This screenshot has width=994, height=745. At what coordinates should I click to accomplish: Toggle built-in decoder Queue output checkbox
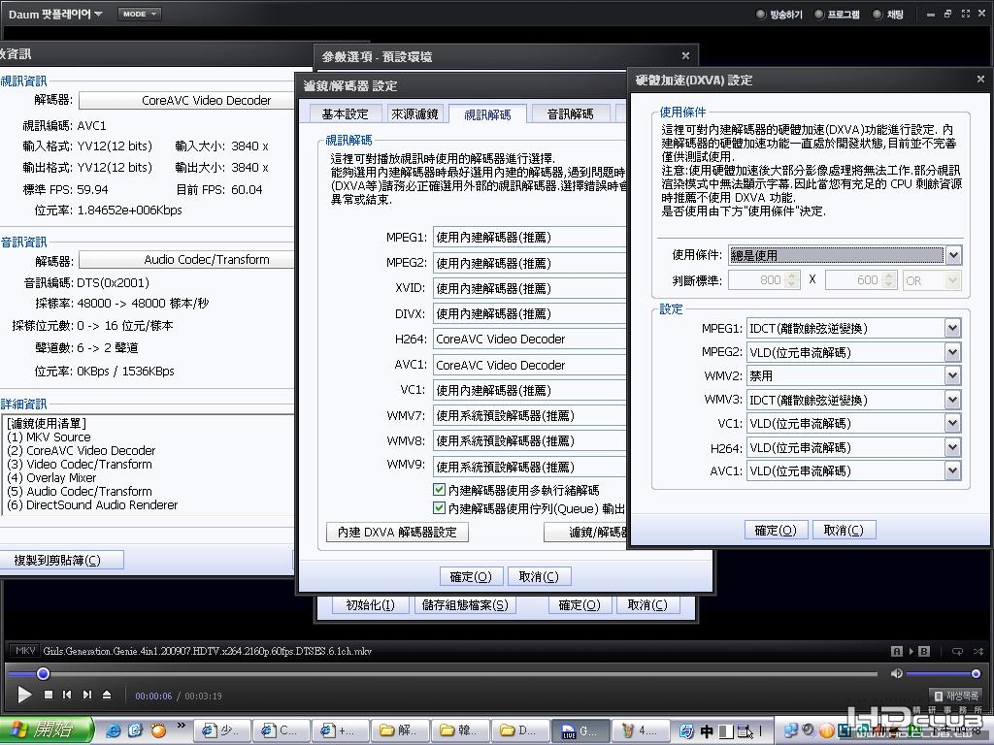point(439,508)
